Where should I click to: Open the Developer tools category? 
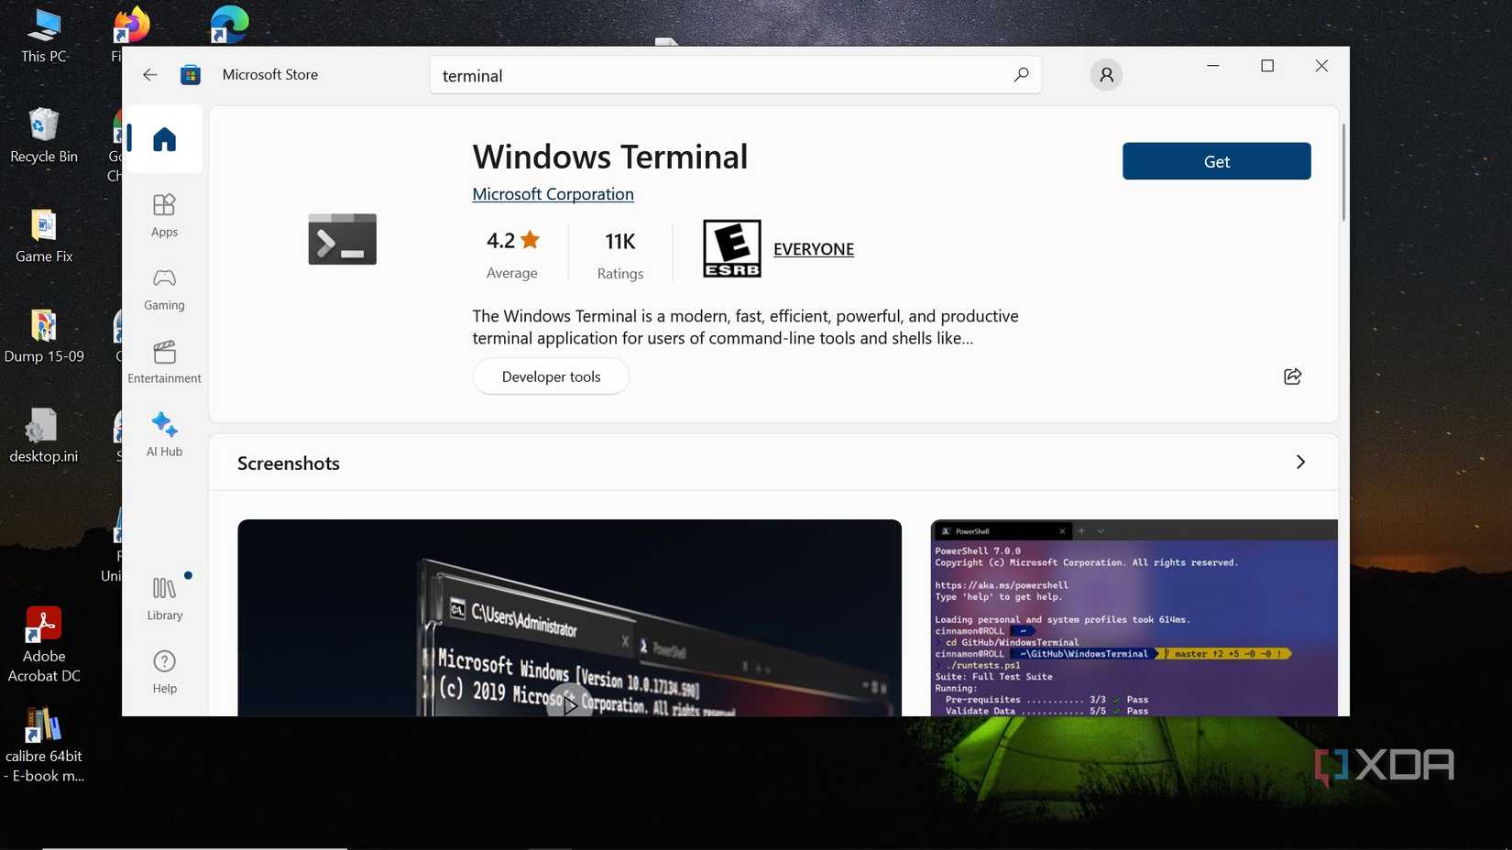click(x=550, y=376)
